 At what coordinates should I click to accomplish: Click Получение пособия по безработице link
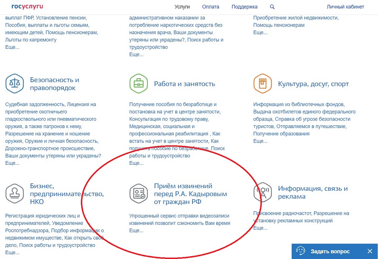coord(173,104)
